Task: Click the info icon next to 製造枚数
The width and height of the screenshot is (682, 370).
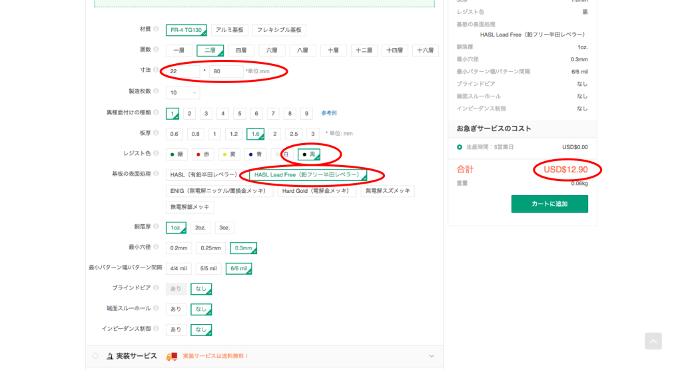Action: [x=156, y=91]
